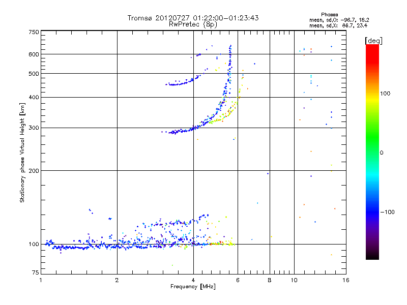Click the x-axis '8' tick label
This screenshot has height=305, width=407.
[x=270, y=280]
